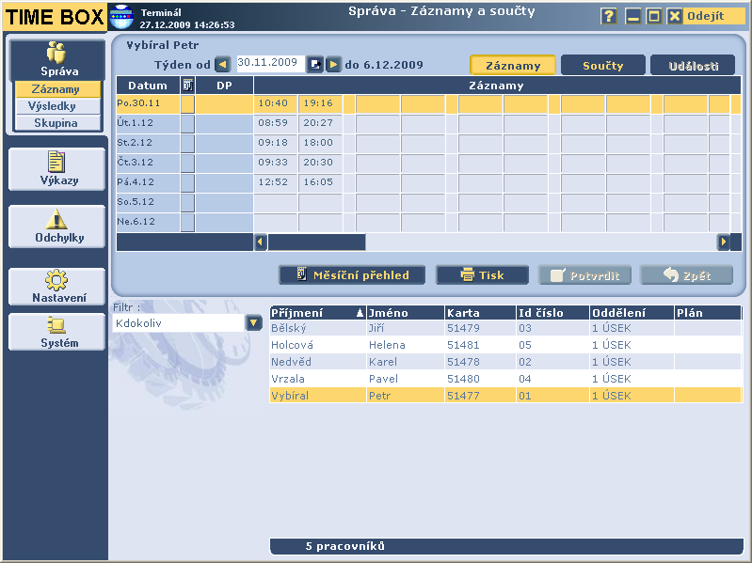752x563 pixels.
Task: Select Výsledky submenu item
Action: coord(57,106)
